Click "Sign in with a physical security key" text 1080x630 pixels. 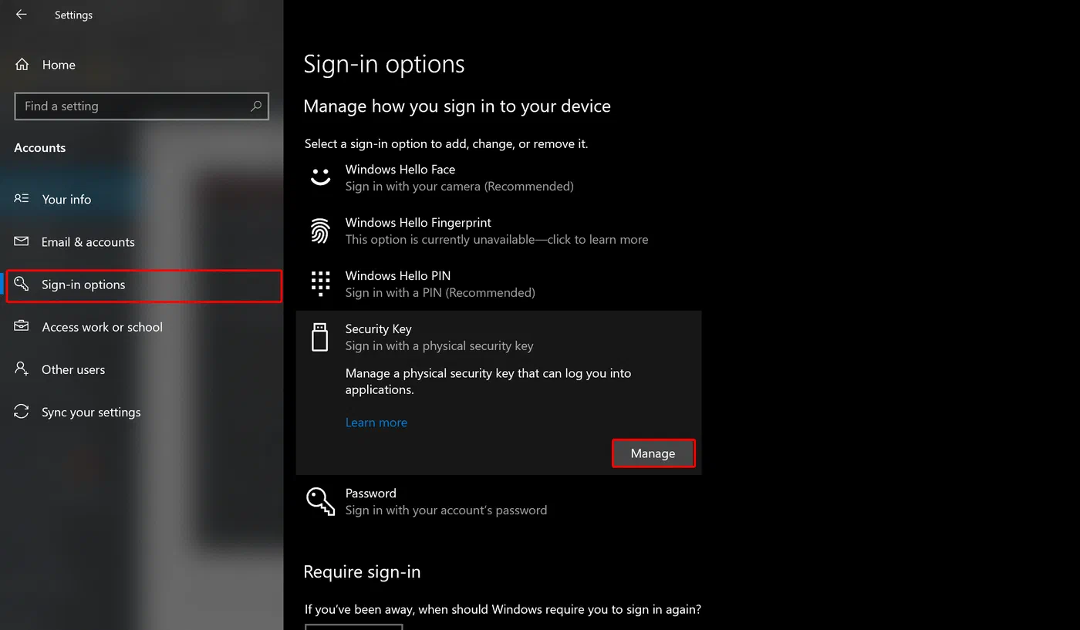pyautogui.click(x=440, y=346)
